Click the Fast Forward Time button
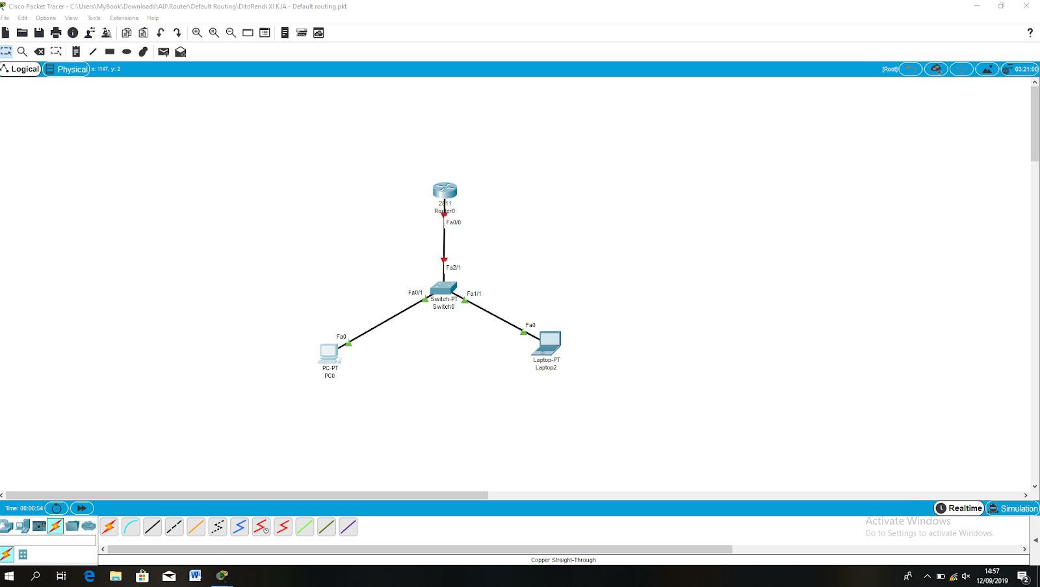The image size is (1040, 587). (x=81, y=508)
